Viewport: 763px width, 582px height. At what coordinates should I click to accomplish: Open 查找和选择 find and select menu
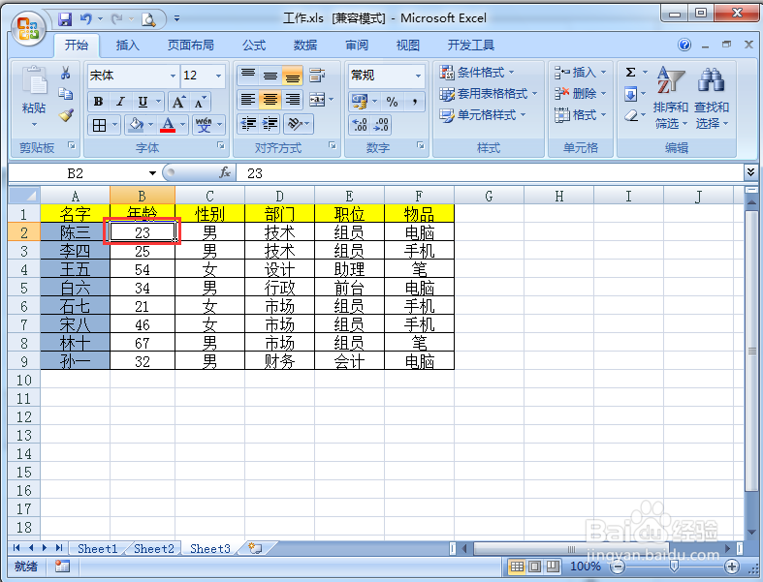pyautogui.click(x=712, y=98)
